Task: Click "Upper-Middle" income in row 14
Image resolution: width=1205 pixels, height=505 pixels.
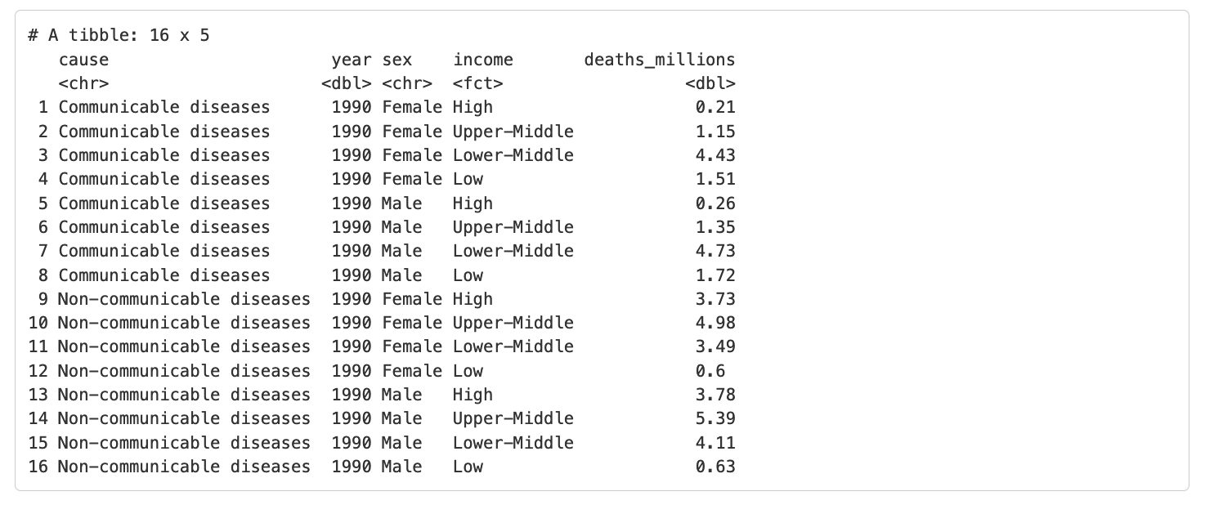Action: pos(513,418)
